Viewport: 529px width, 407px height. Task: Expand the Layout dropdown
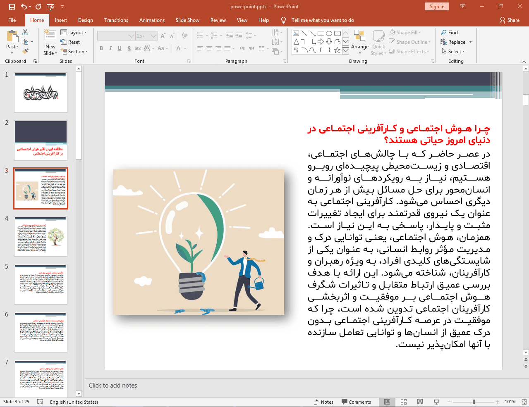(x=74, y=33)
